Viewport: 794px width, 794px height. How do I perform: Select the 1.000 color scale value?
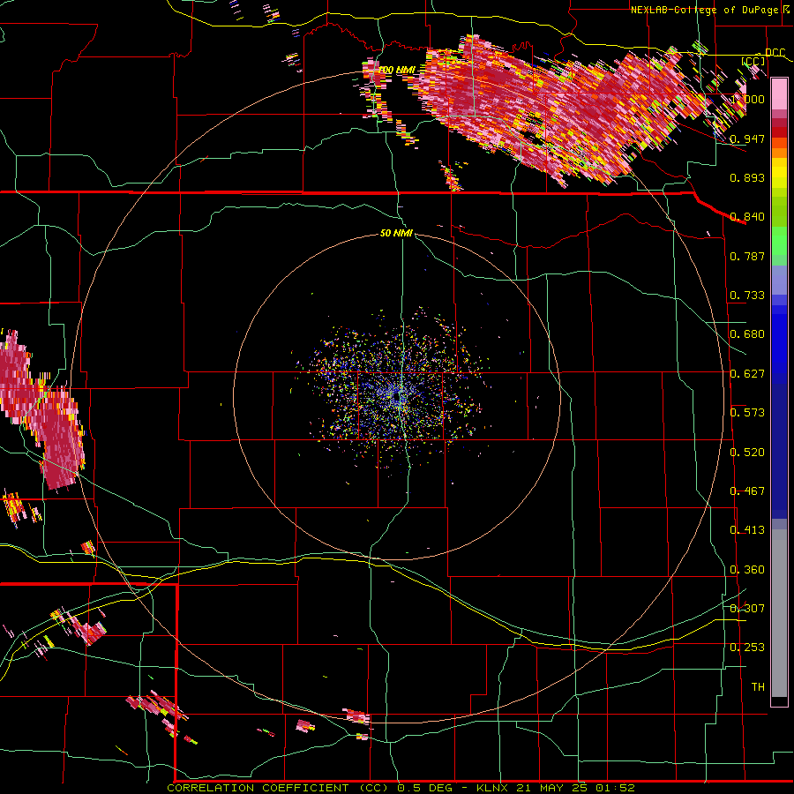pos(747,99)
